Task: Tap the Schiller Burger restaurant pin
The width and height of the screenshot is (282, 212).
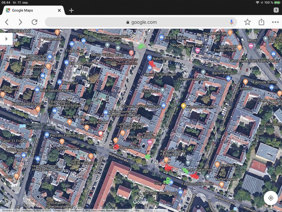Action: [62, 141]
